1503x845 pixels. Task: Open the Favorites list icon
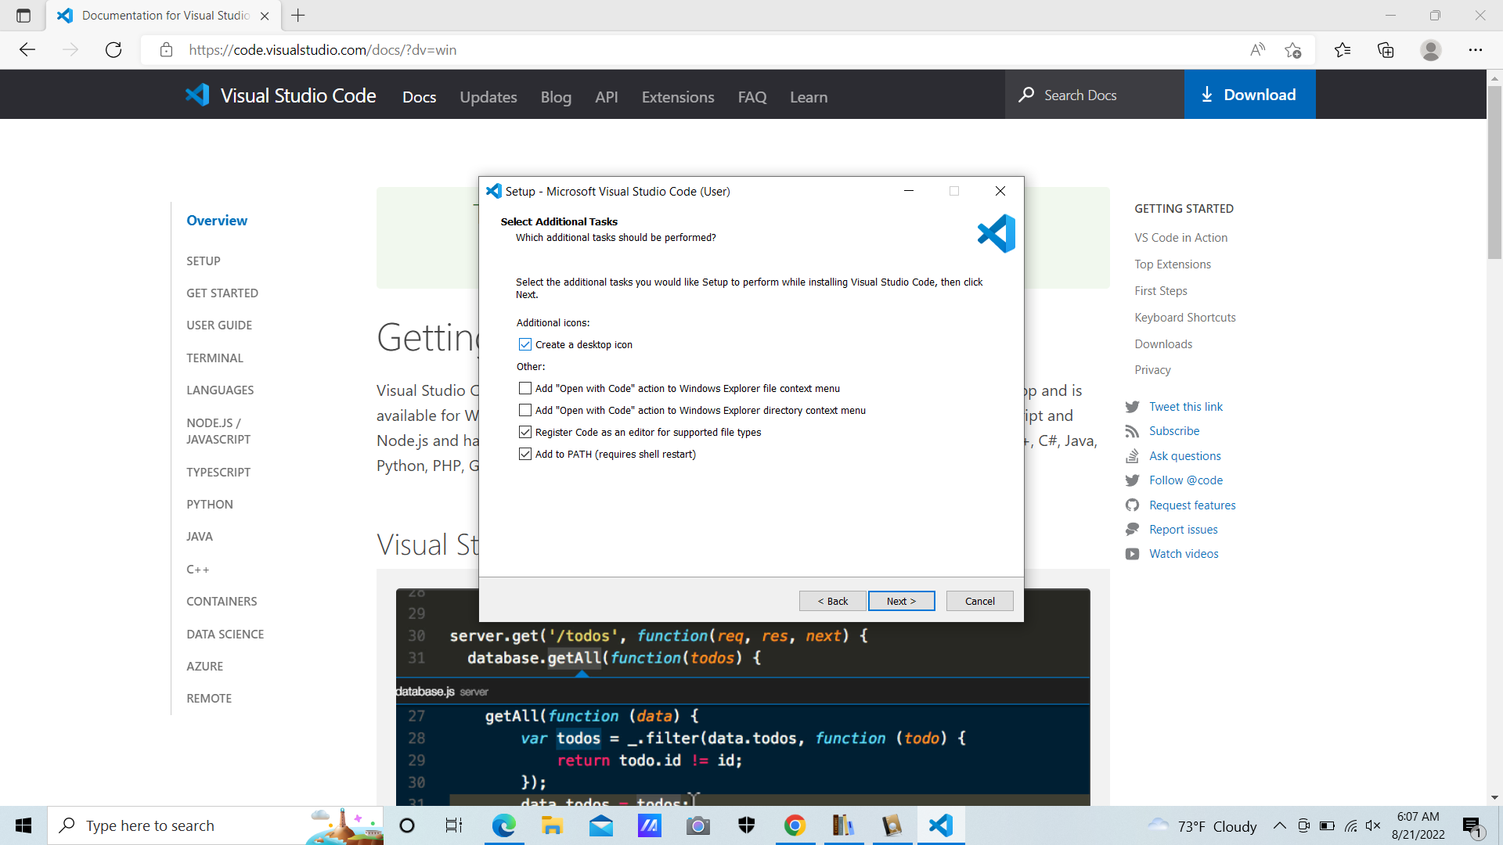[1343, 50]
